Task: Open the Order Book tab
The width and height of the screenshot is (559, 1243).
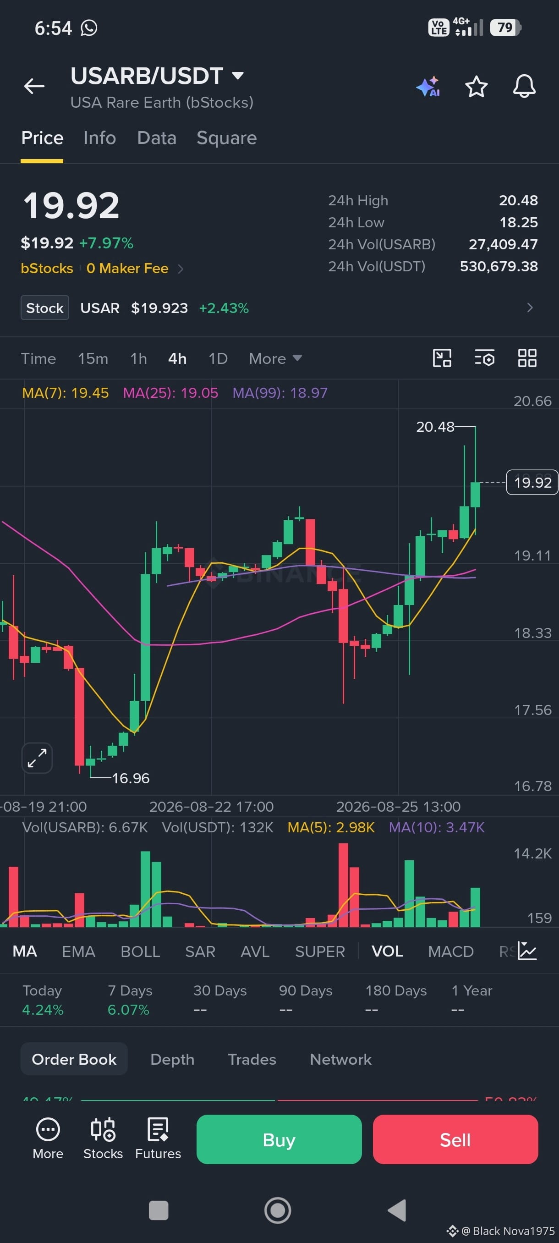Action: tap(74, 1059)
